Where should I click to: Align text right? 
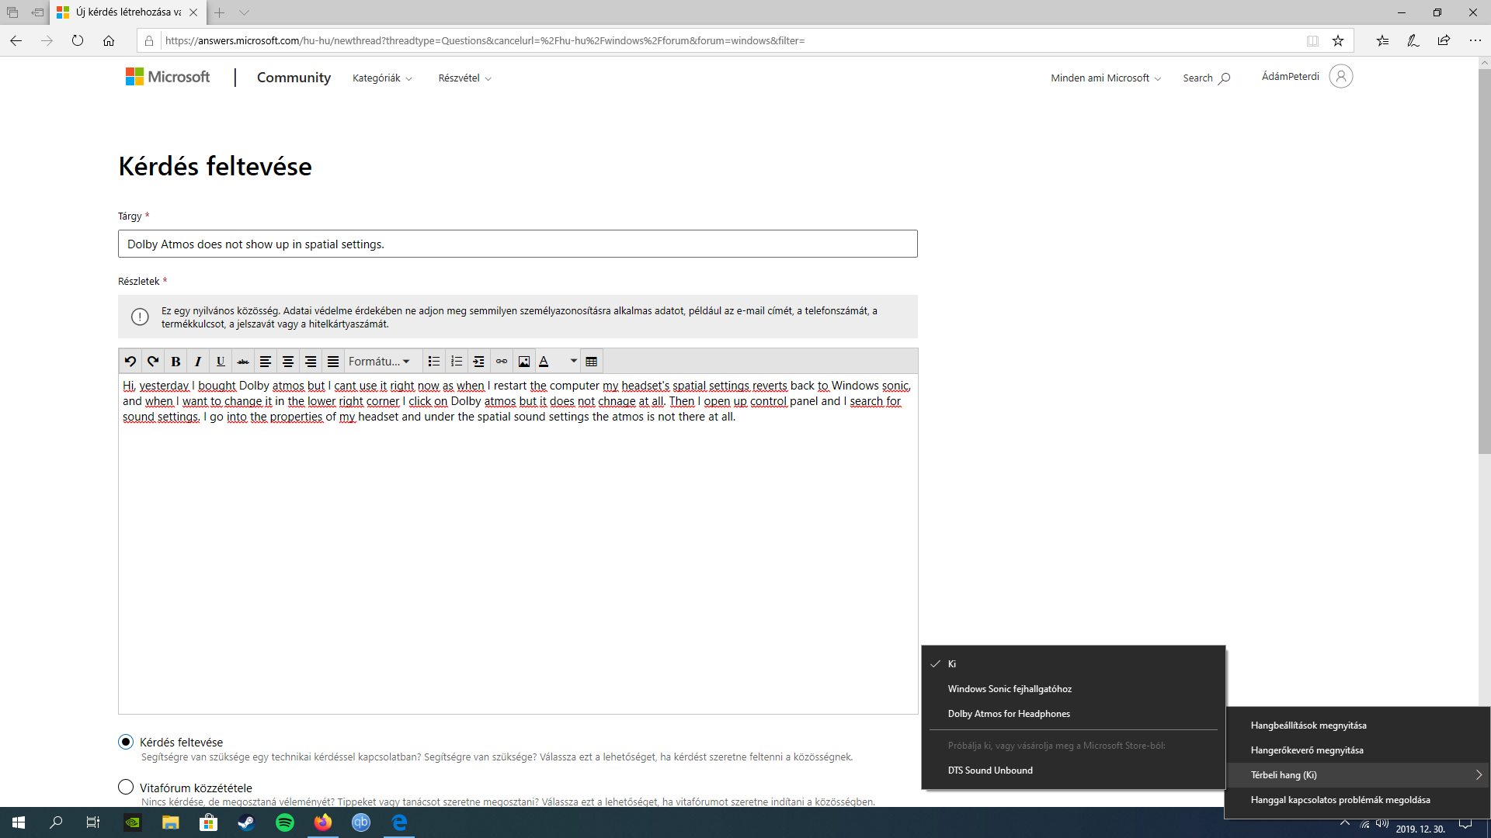point(311,361)
